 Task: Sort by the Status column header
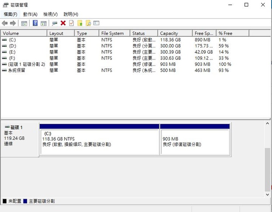tap(144, 33)
